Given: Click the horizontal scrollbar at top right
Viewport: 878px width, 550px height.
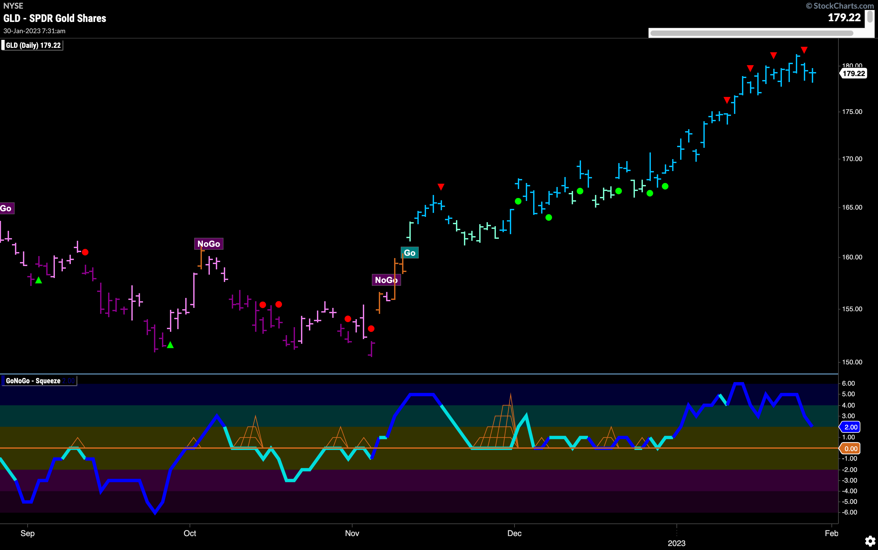Looking at the screenshot, I should click(x=752, y=33).
